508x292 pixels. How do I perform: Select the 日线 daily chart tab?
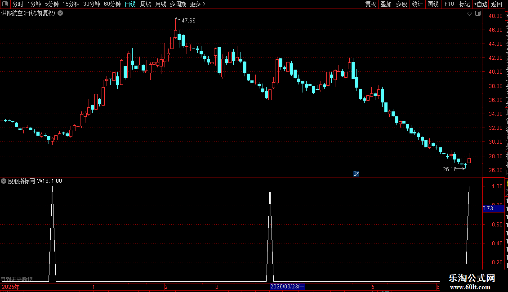(x=130, y=4)
